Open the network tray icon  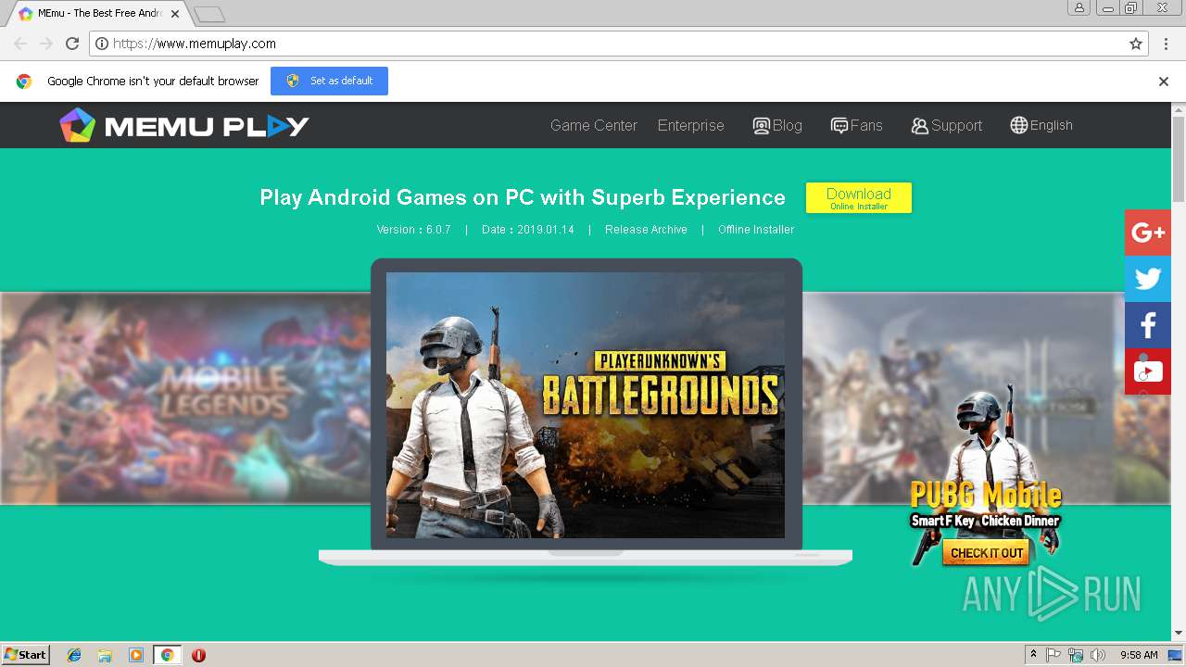click(x=1076, y=655)
